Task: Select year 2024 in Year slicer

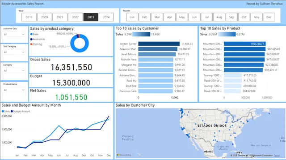Action: 106,17
